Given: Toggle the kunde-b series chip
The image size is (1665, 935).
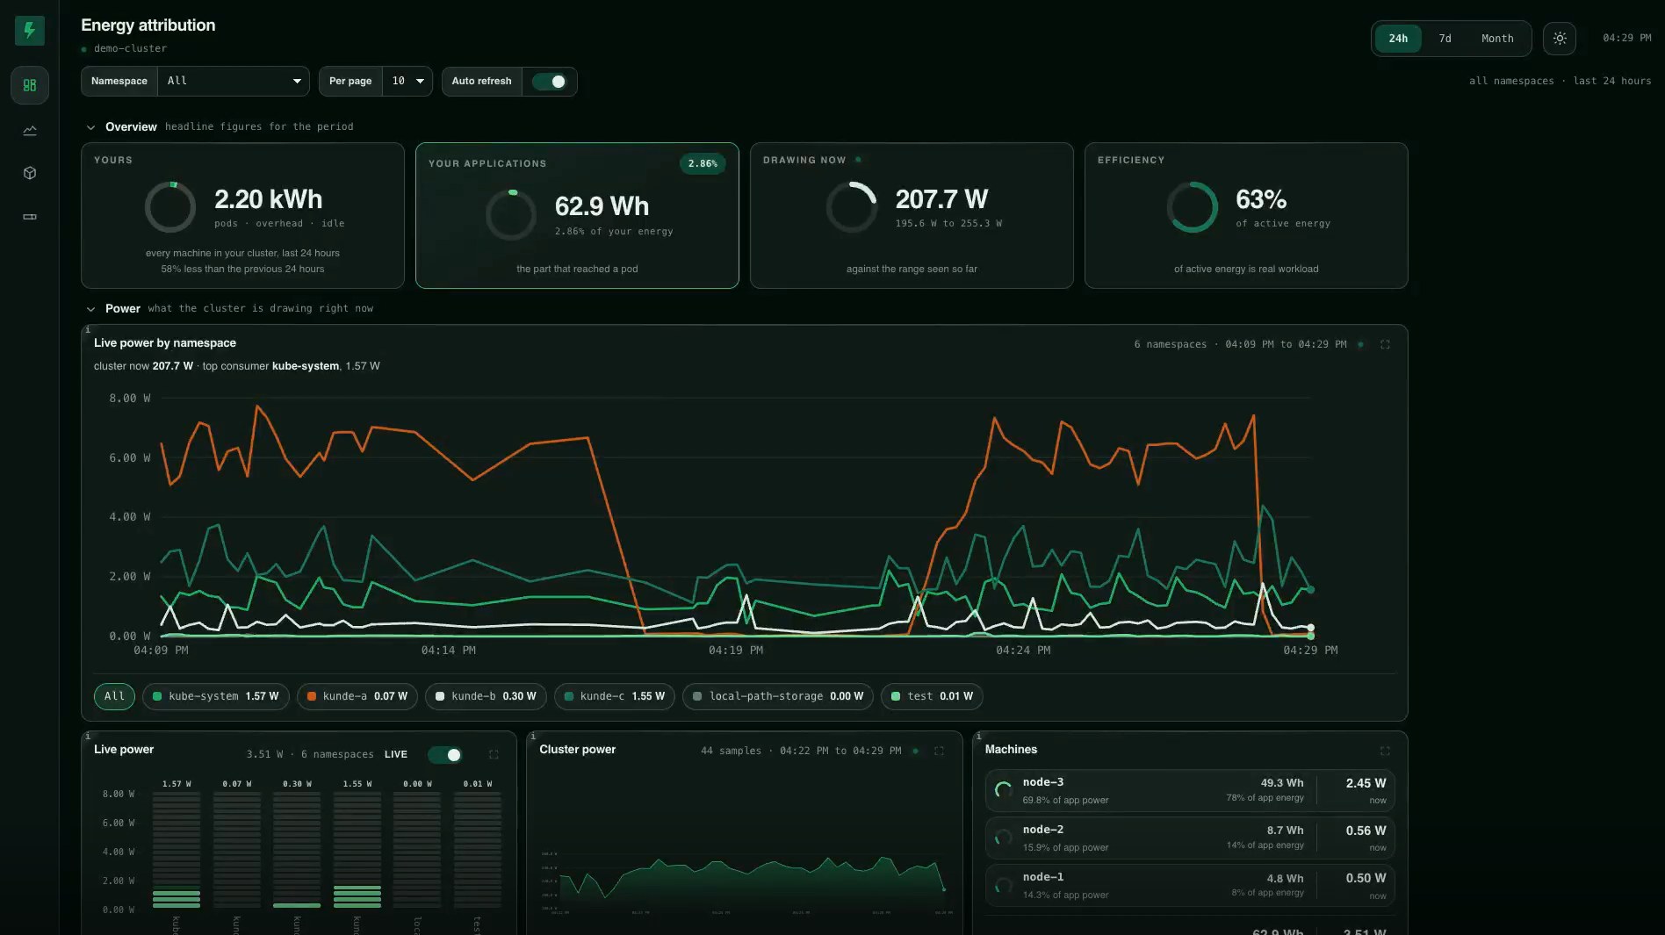Looking at the screenshot, I should 486,696.
